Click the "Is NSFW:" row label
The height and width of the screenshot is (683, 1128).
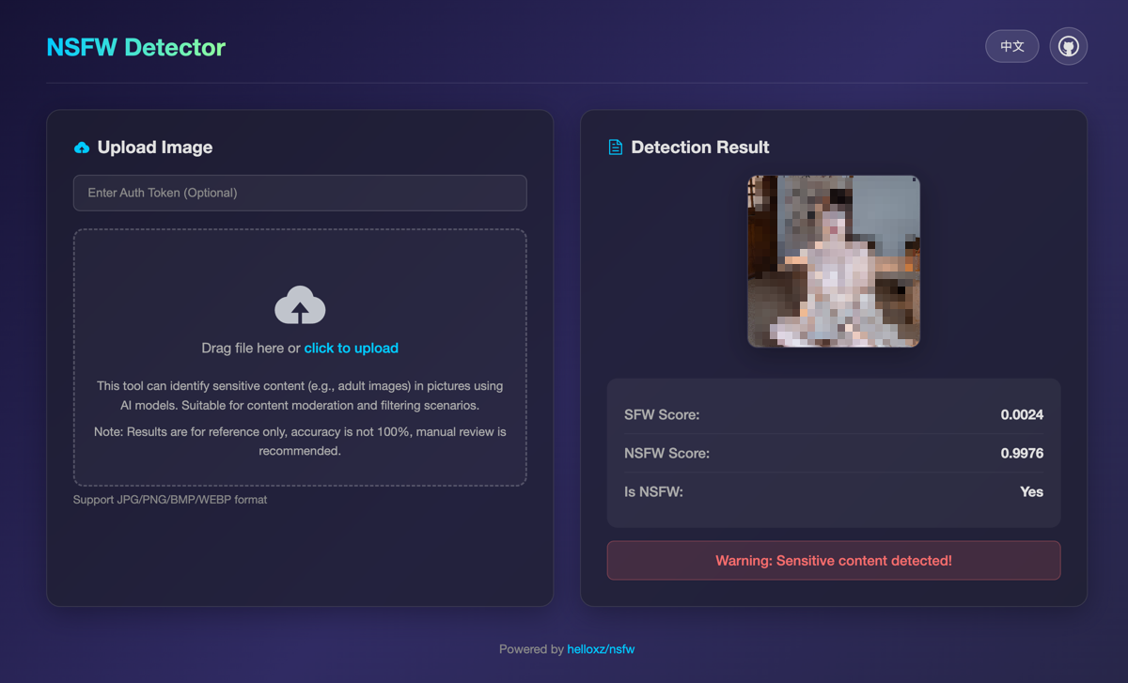pyautogui.click(x=653, y=492)
